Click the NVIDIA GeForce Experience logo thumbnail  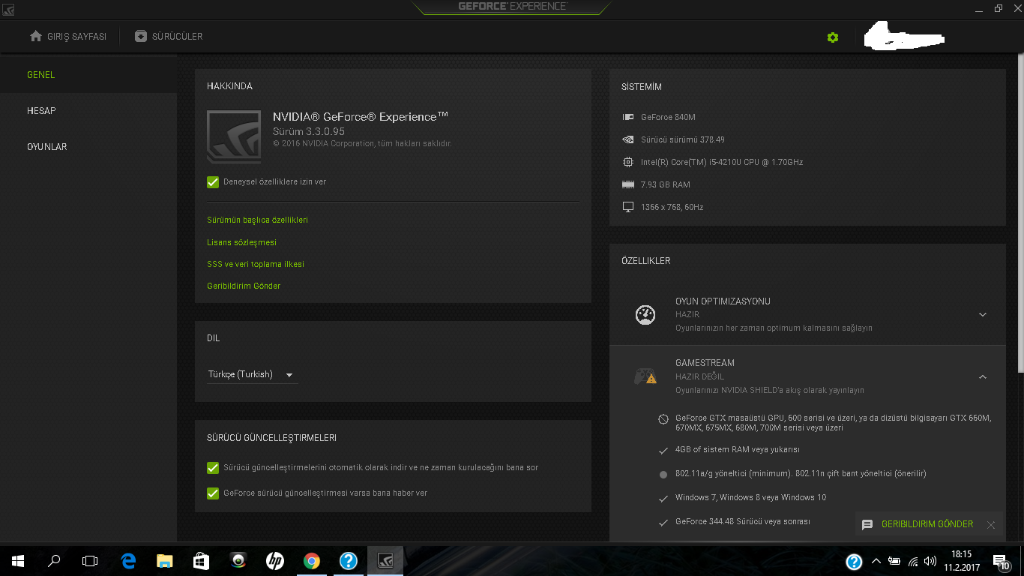coord(234,136)
